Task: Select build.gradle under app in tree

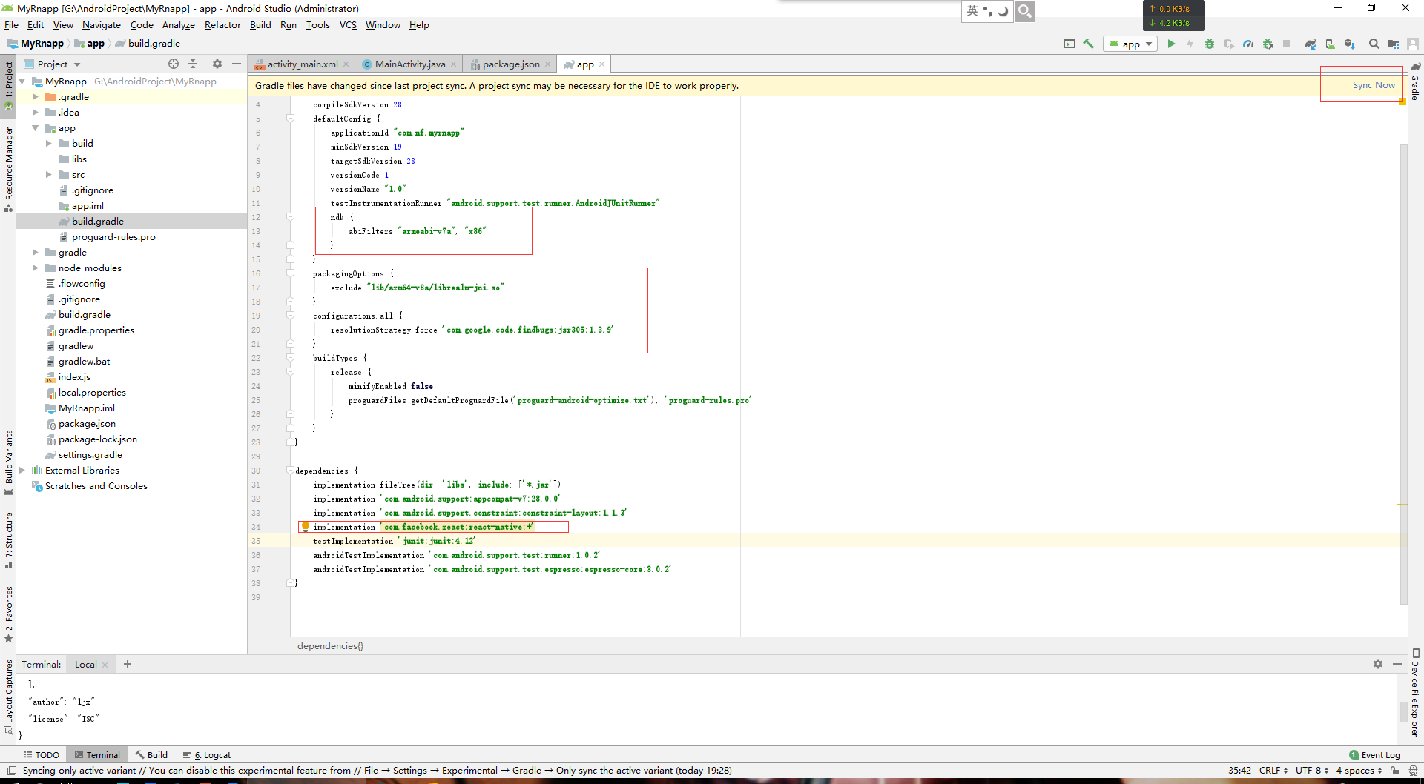Action: click(x=98, y=222)
